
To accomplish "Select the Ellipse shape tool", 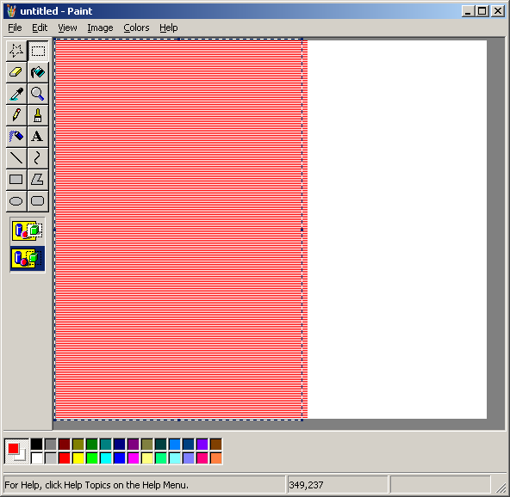I will pyautogui.click(x=16, y=201).
